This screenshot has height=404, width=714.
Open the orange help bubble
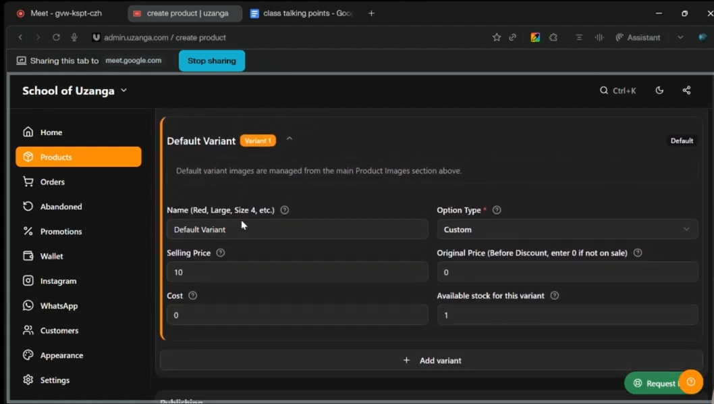[691, 382]
